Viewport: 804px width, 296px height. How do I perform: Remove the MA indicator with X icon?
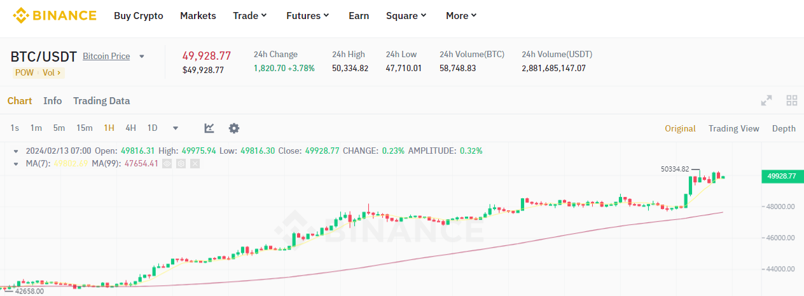click(x=195, y=164)
